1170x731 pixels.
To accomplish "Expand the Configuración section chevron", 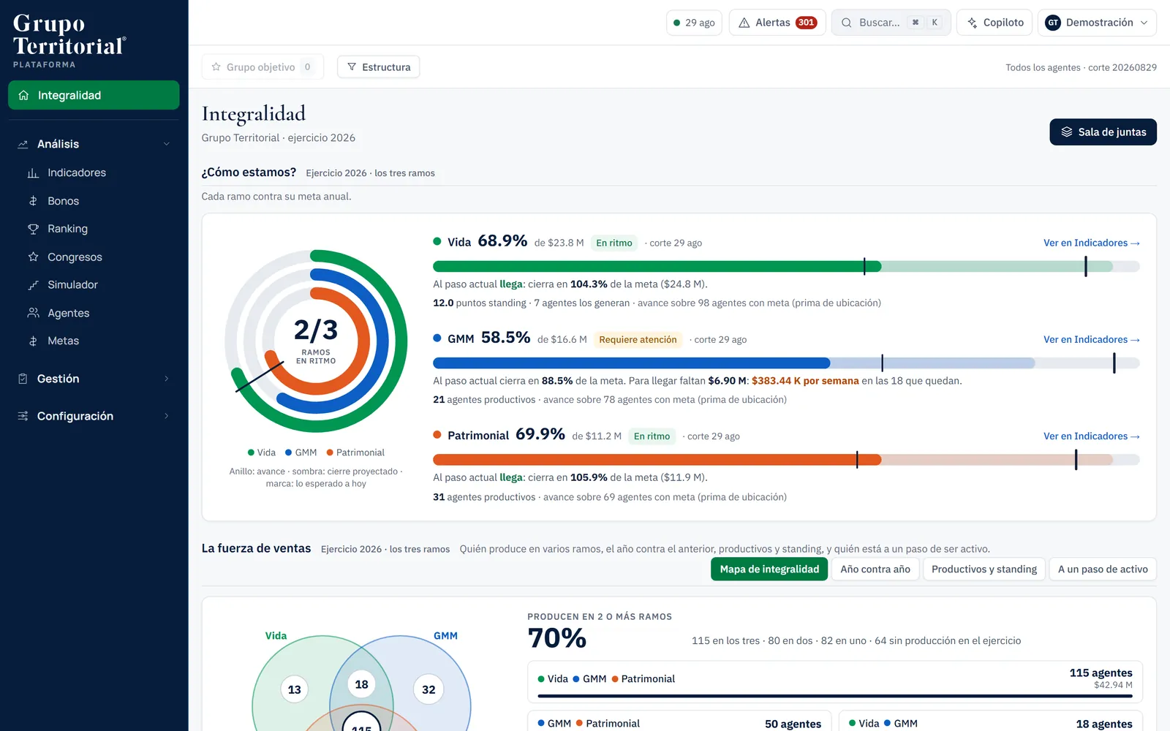I will tap(167, 416).
